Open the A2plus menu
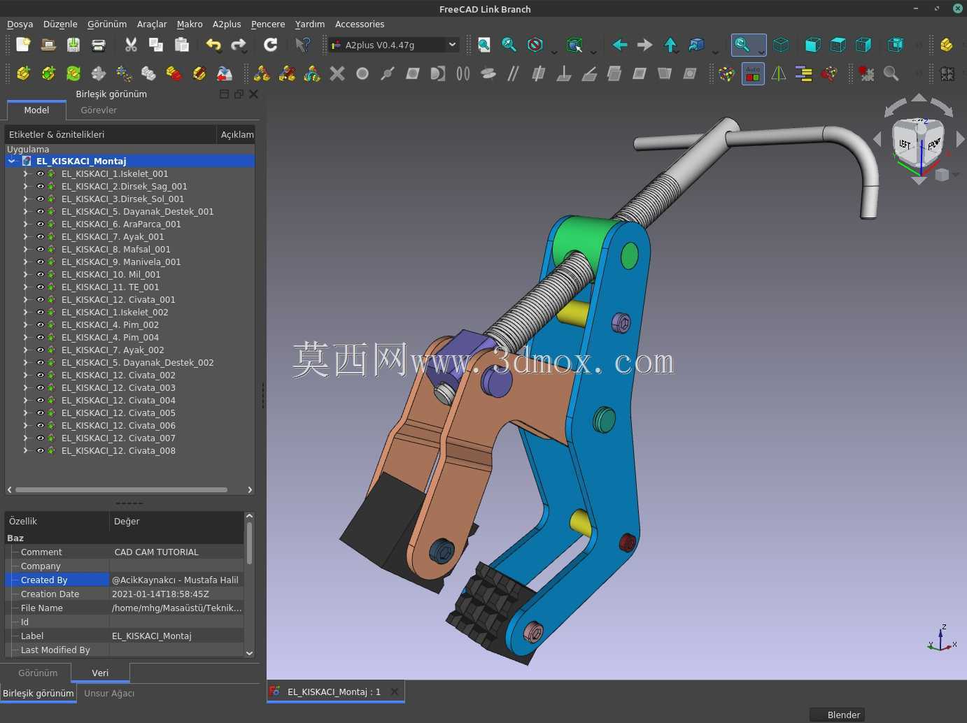This screenshot has height=723, width=967. tap(227, 24)
